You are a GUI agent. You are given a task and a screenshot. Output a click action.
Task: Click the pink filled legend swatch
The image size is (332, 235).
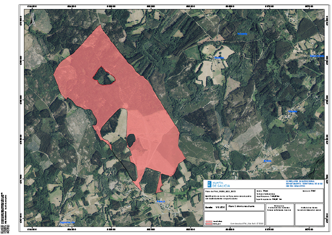[x=209, y=224]
